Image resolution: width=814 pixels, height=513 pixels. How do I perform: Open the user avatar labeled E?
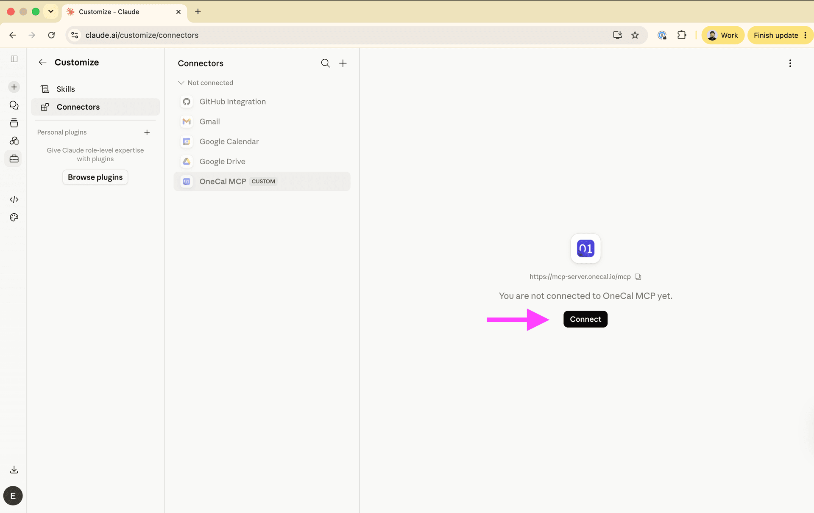(13, 496)
